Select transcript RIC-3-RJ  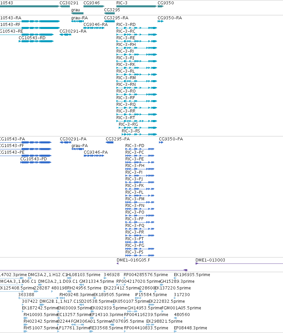pos(136,61)
